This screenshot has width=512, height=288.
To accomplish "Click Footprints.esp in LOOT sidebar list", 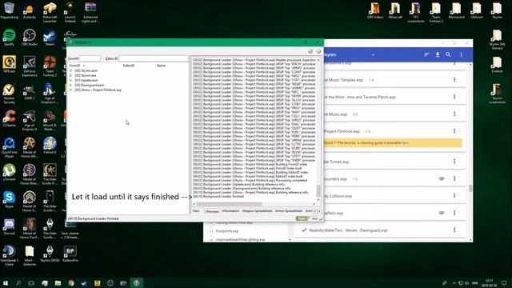I will [227, 231].
